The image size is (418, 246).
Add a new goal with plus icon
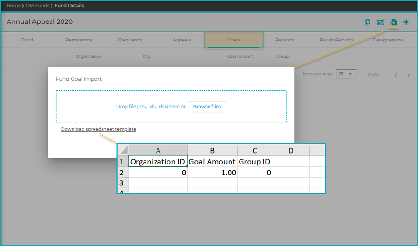pos(406,22)
